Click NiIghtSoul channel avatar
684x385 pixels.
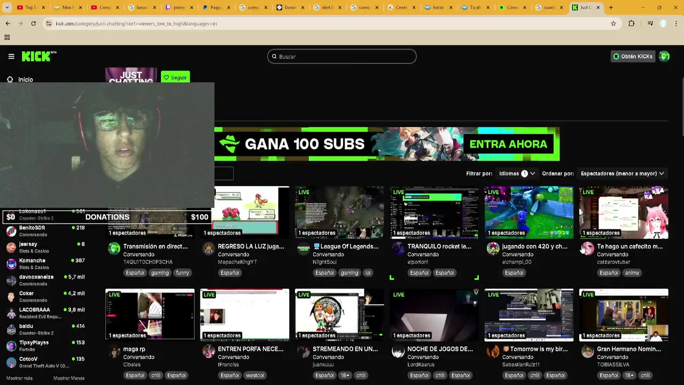point(304,248)
